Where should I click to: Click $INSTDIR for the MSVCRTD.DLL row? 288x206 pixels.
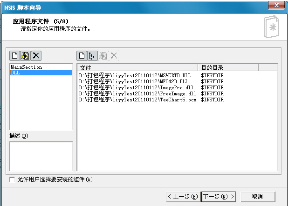[x=213, y=75]
